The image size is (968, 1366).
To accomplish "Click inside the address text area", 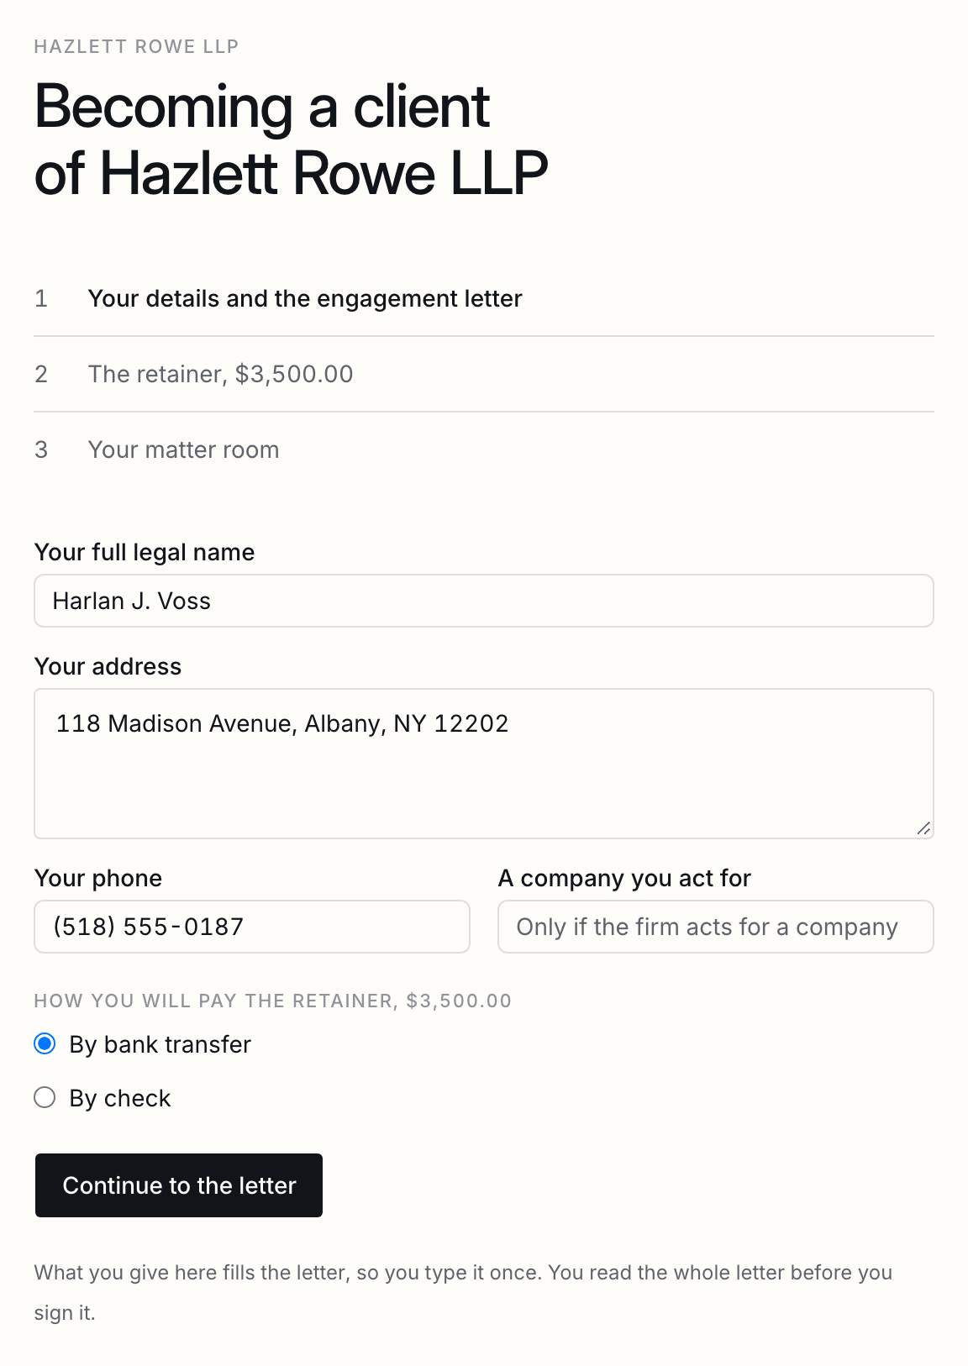I will [484, 764].
